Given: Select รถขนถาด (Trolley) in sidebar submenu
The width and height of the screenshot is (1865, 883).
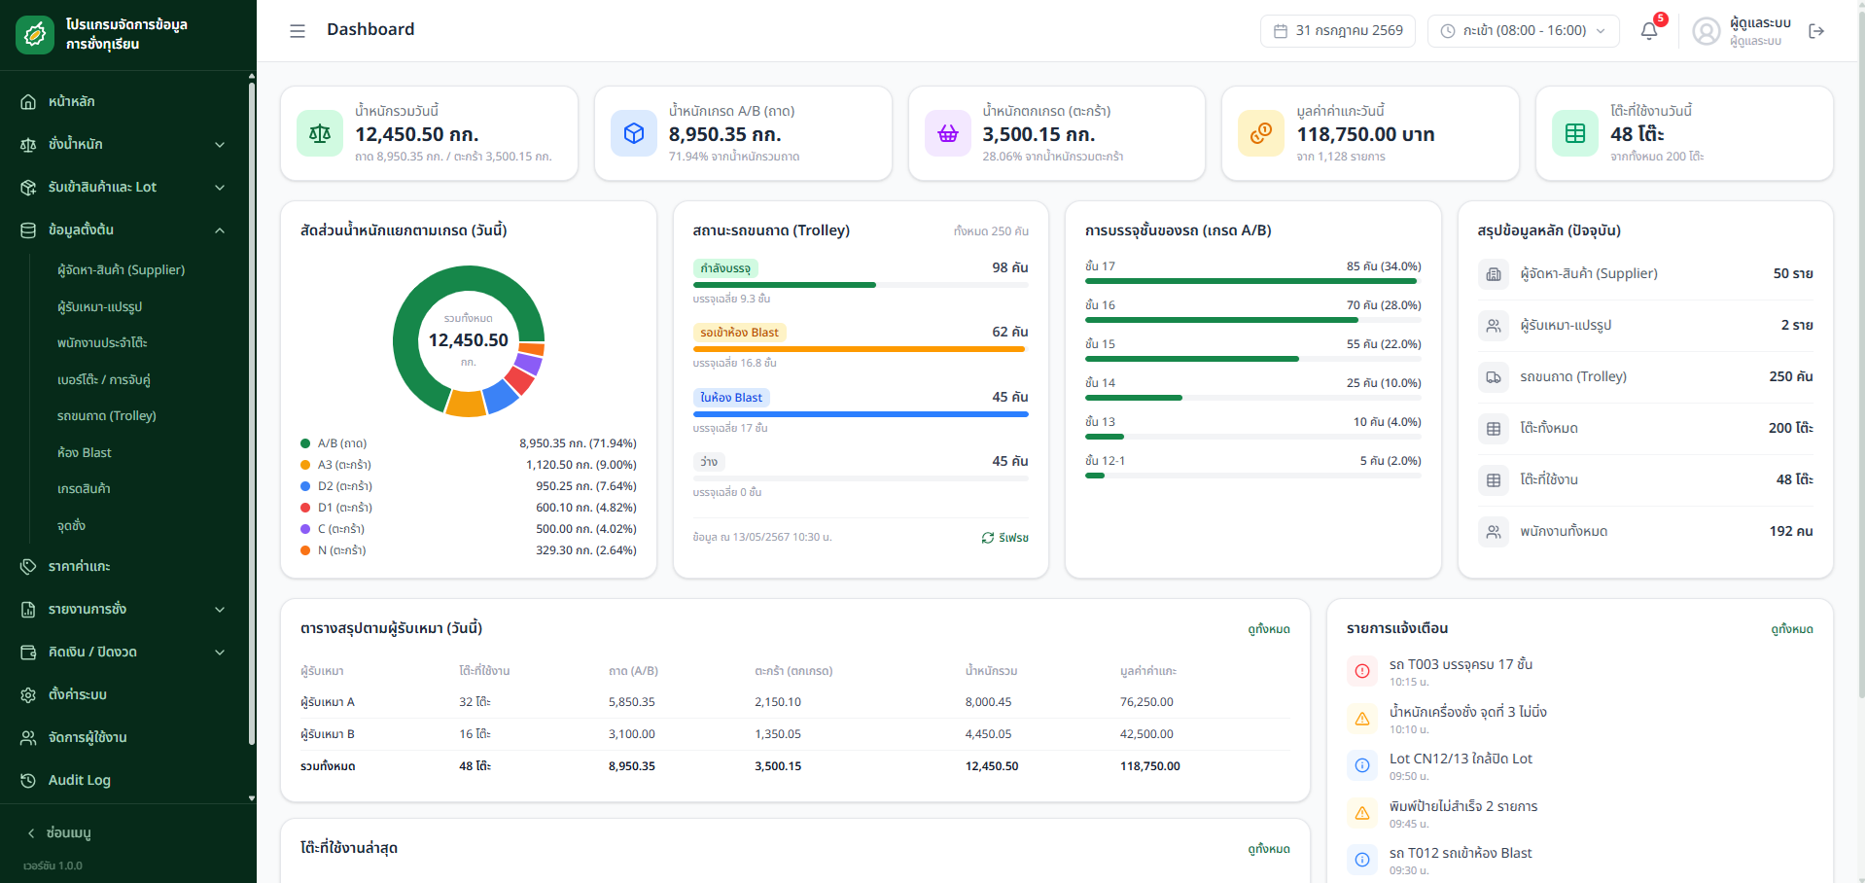Looking at the screenshot, I should 107,415.
